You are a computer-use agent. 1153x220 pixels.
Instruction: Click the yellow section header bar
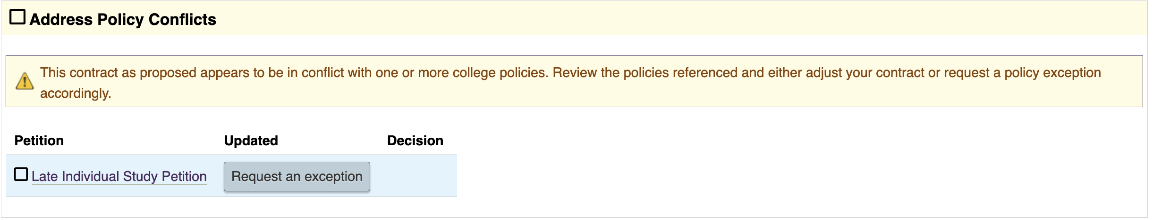661,19
